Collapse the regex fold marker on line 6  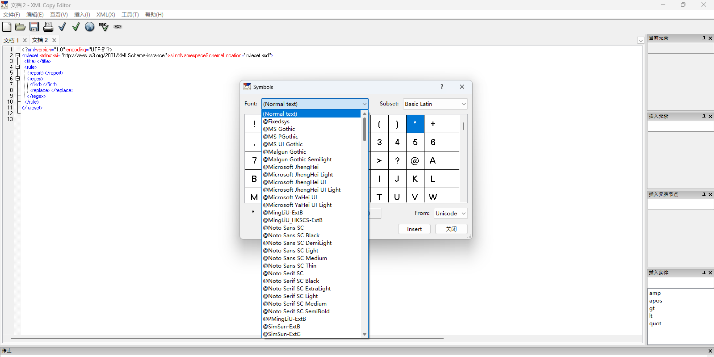coord(18,79)
